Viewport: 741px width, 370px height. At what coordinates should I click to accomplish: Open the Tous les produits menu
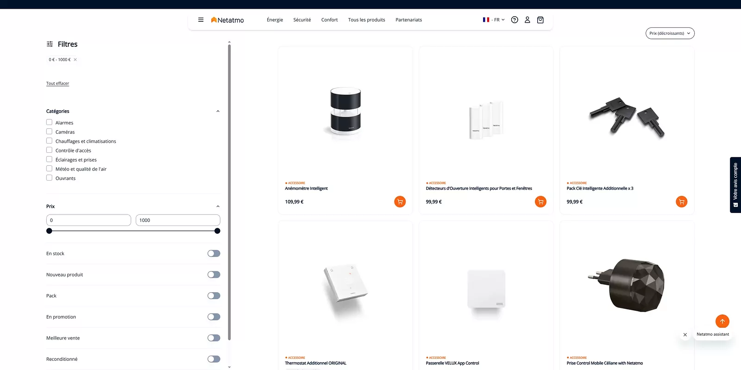coord(366,20)
